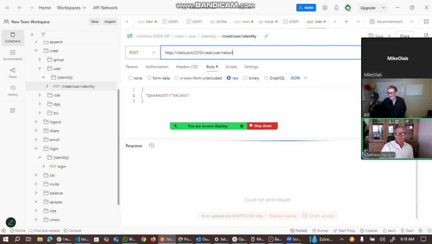Switch to the Settings tab
This screenshot has height=244, width=432.
251,67
